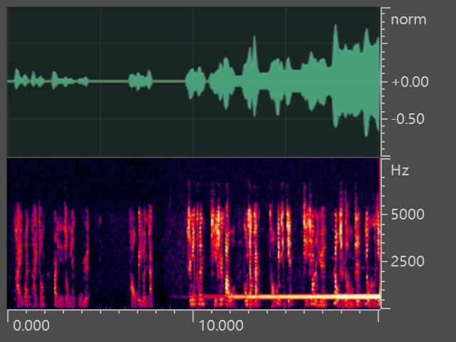Image resolution: width=456 pixels, height=342 pixels.
Task: Select the "+0.00" amplitude axis label
Action: 410,82
